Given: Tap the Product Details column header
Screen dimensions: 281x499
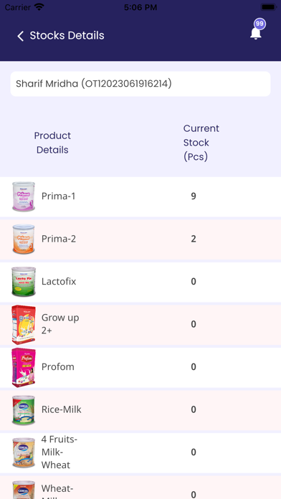Looking at the screenshot, I should (x=52, y=143).
